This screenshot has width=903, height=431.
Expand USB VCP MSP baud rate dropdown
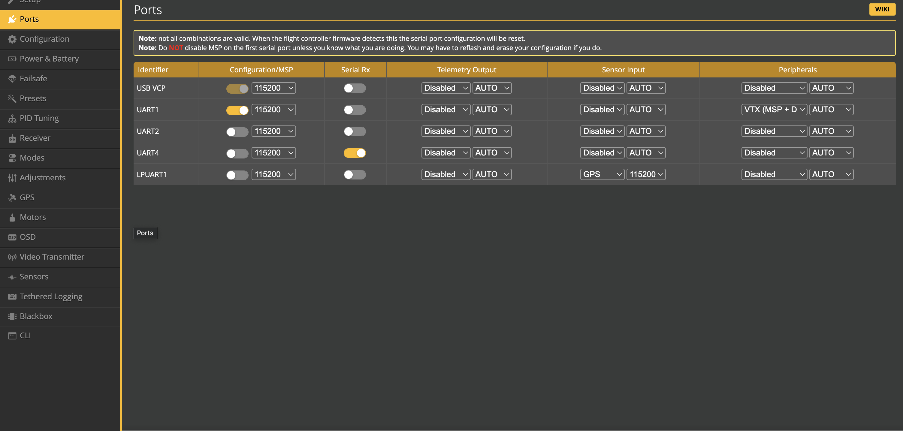[273, 88]
